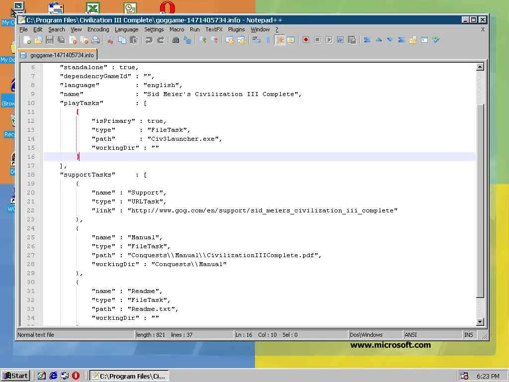The height and width of the screenshot is (382, 509).
Task: Run macro multiple times icon
Action: click(340, 40)
